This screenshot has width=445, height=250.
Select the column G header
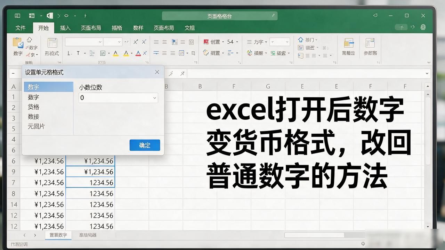(268, 86)
